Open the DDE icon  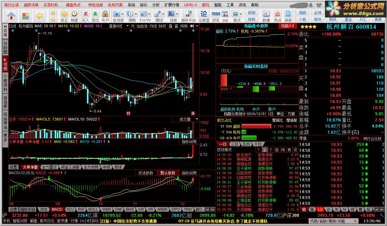(x=225, y=16)
